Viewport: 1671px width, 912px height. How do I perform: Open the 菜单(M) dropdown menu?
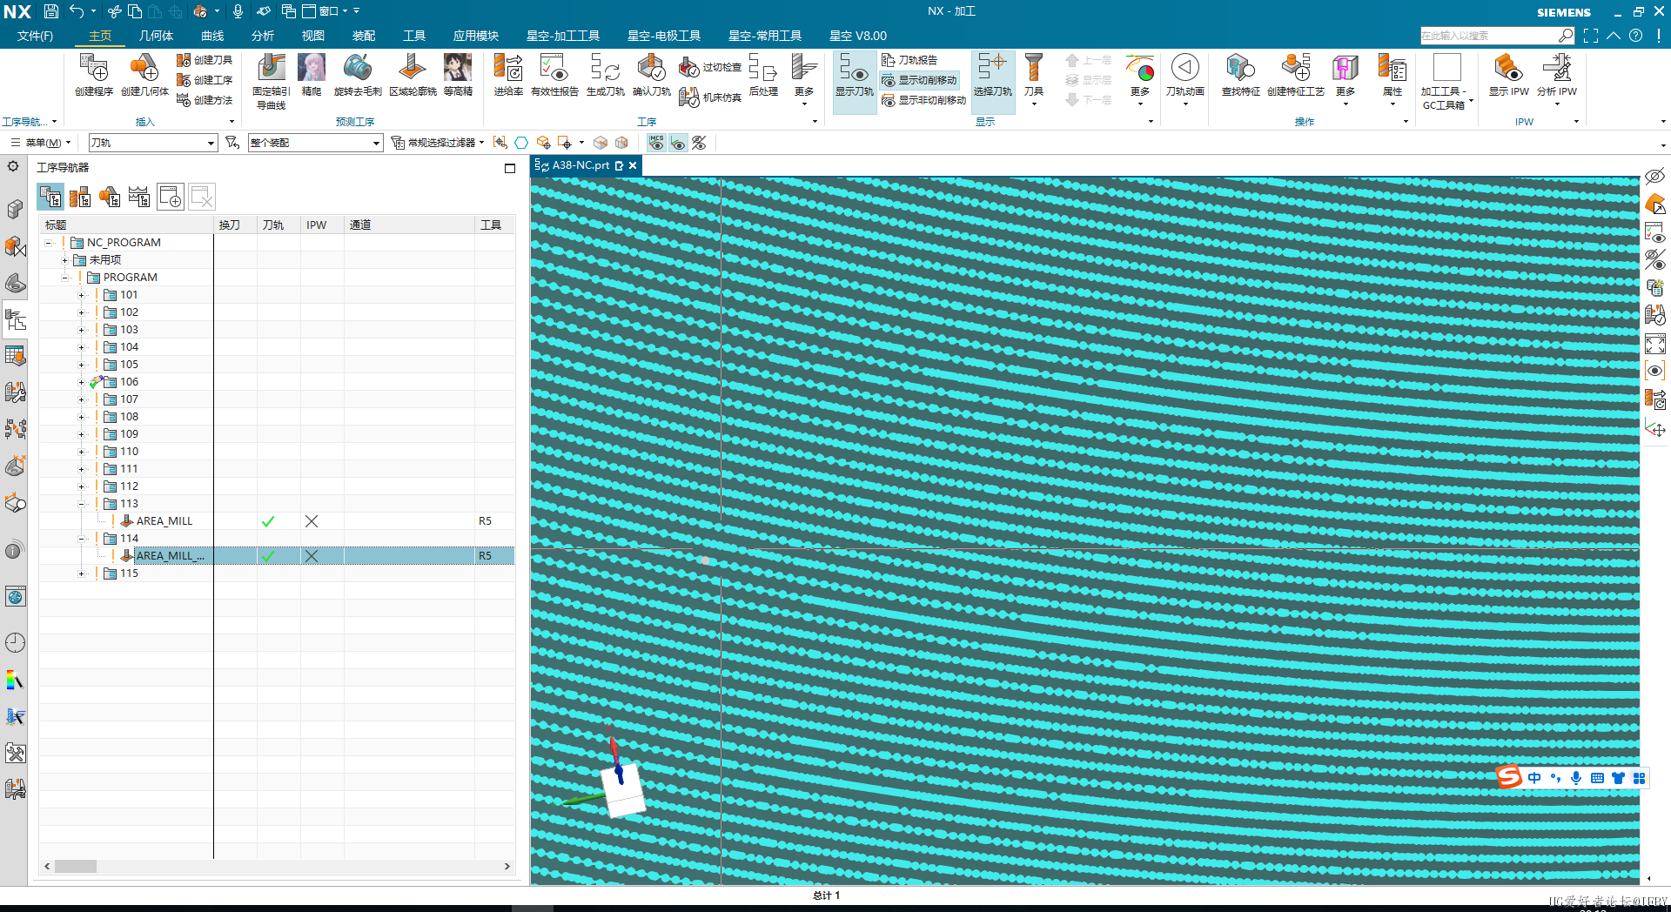click(41, 143)
